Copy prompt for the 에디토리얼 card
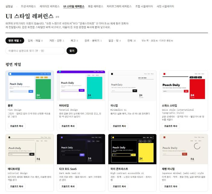 (17, 186)
